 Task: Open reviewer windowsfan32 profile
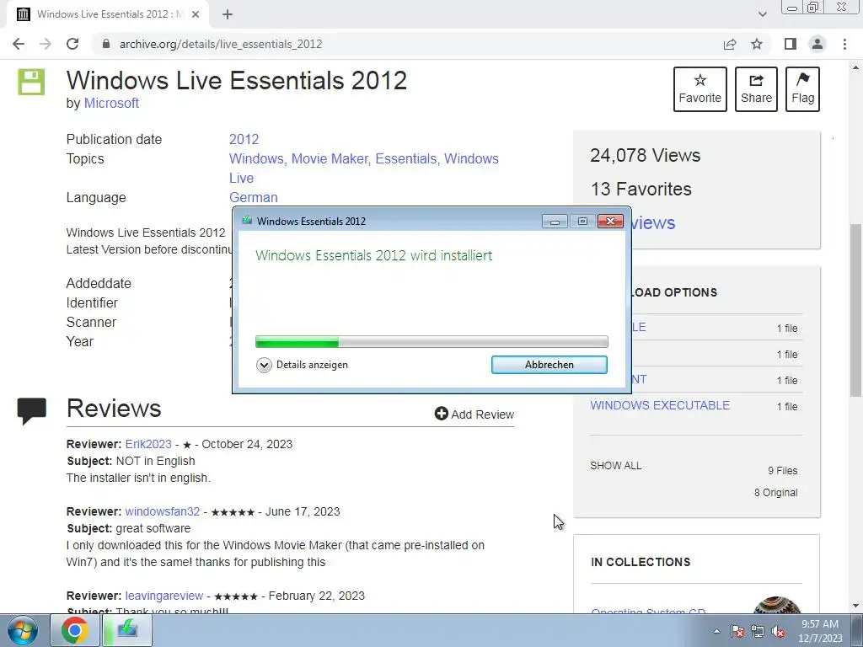(x=163, y=511)
